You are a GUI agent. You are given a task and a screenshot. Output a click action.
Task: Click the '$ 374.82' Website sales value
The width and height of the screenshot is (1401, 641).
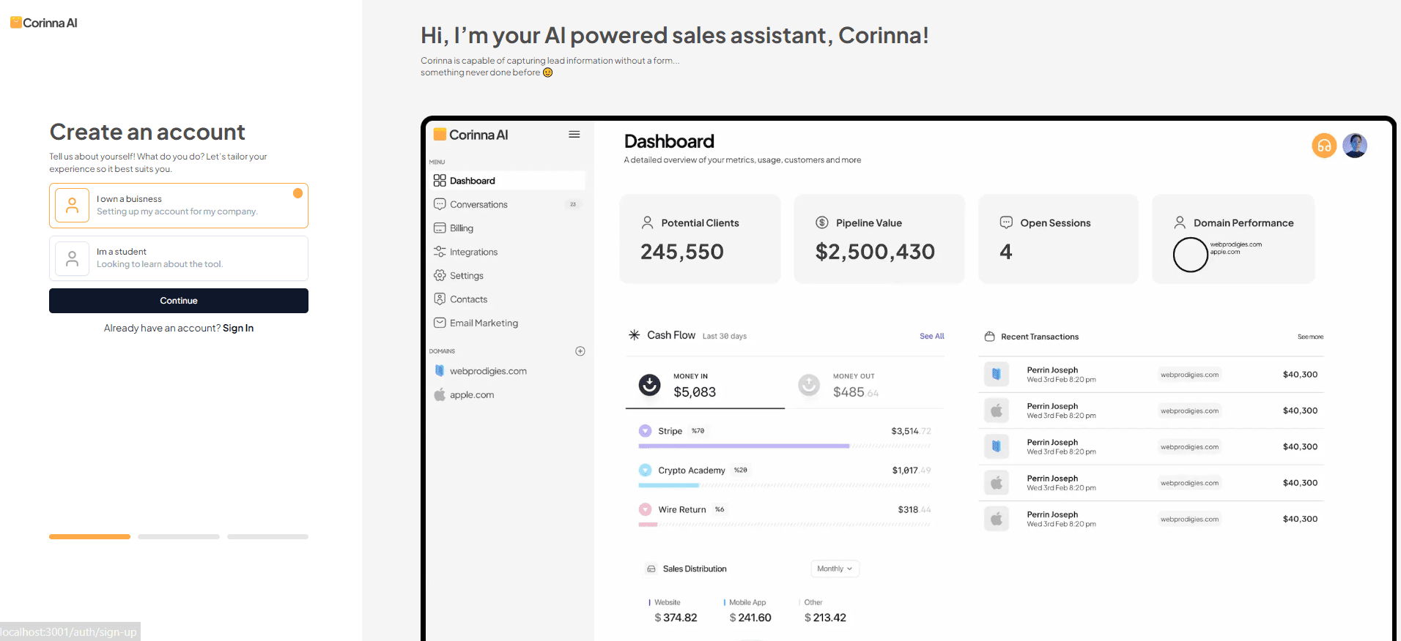pos(676,618)
